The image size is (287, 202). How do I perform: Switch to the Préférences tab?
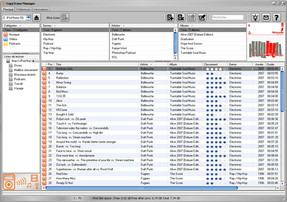23,9
